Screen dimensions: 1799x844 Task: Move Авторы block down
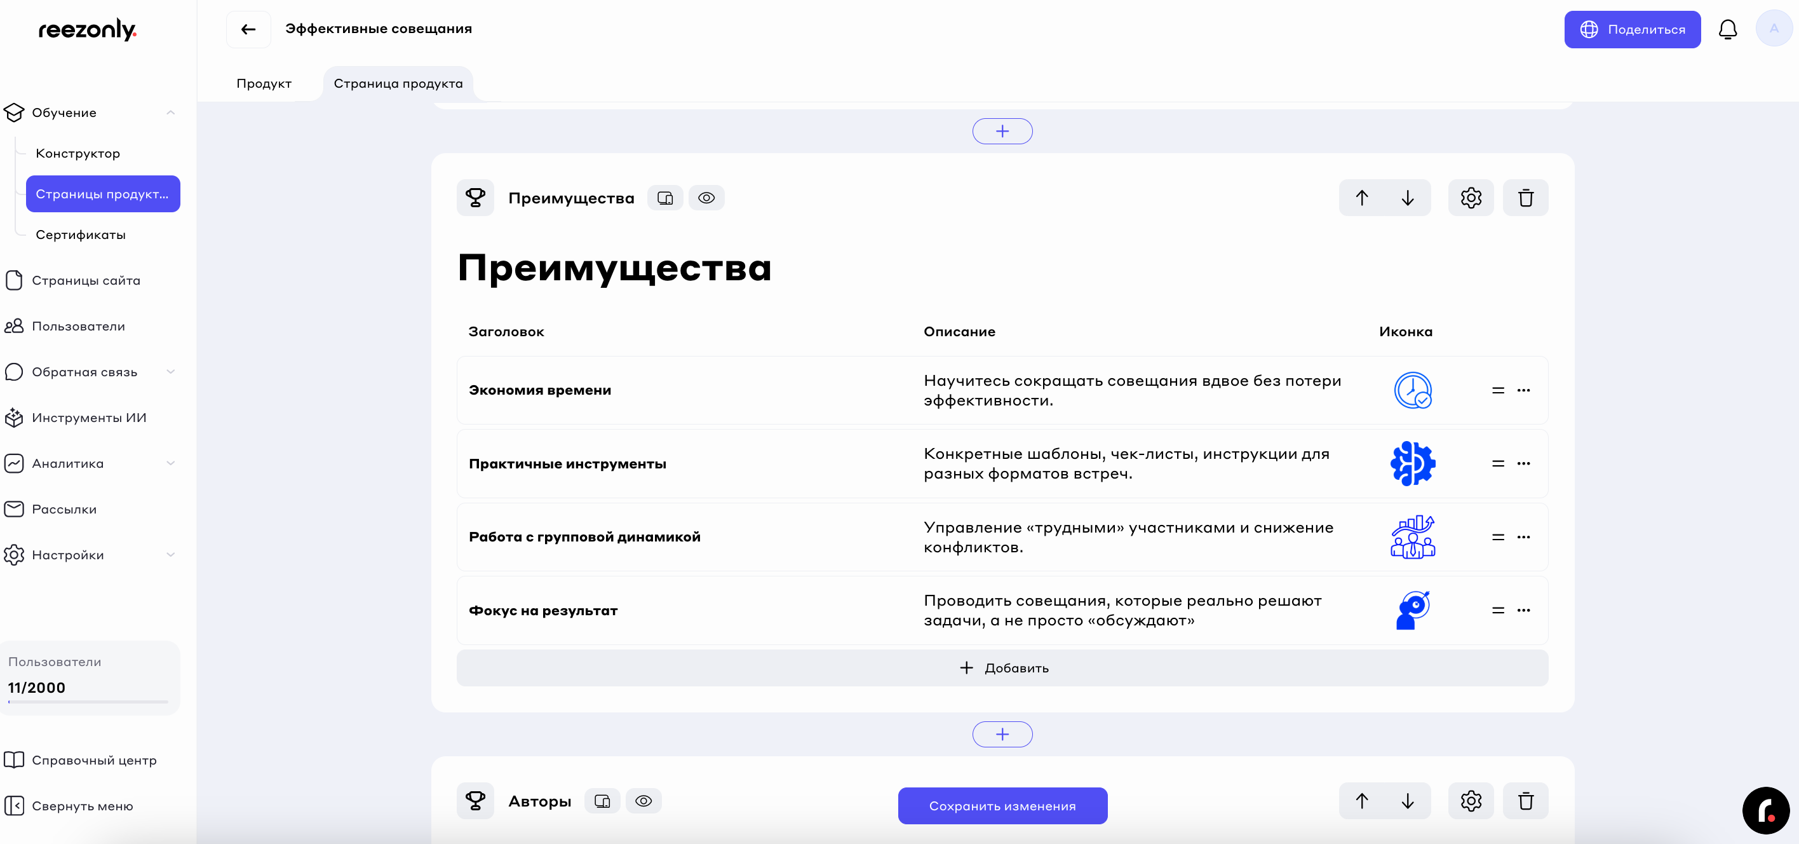click(x=1407, y=801)
